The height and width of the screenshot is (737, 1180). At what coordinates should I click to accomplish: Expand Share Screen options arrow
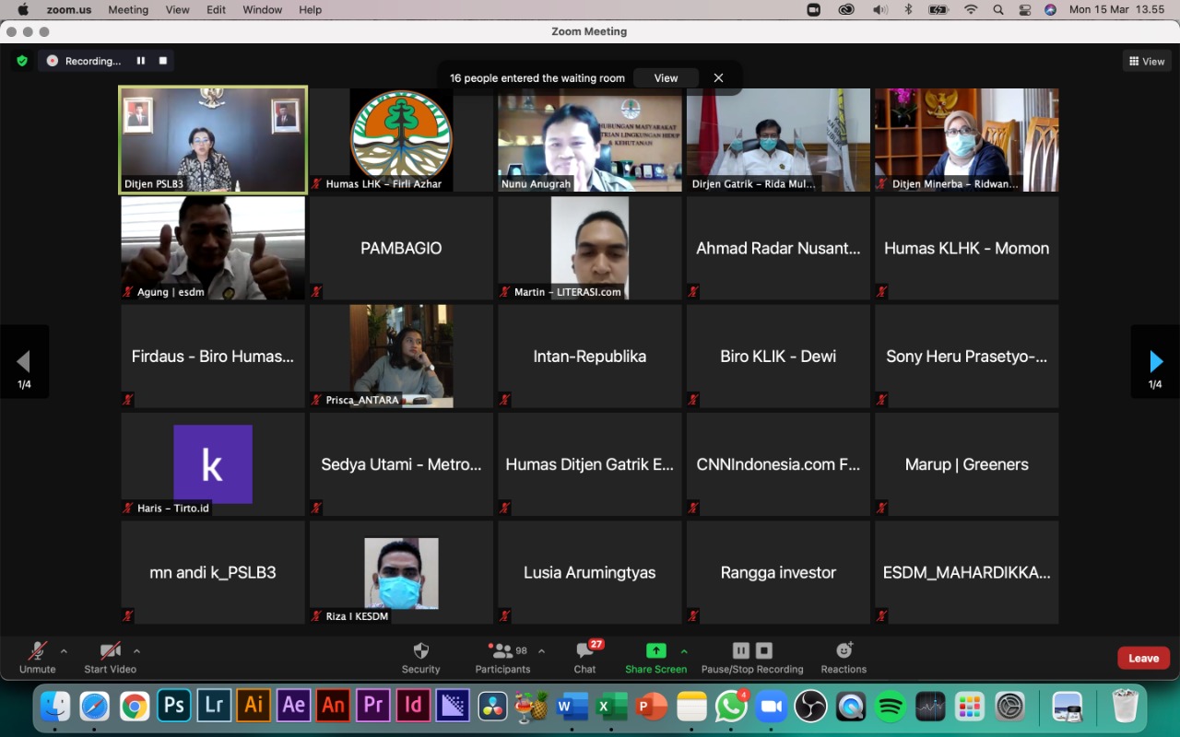tap(683, 650)
